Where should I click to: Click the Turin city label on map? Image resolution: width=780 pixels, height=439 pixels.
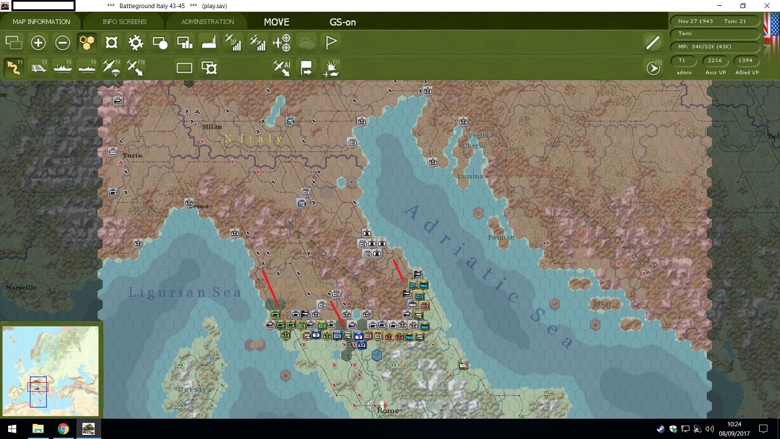point(132,156)
